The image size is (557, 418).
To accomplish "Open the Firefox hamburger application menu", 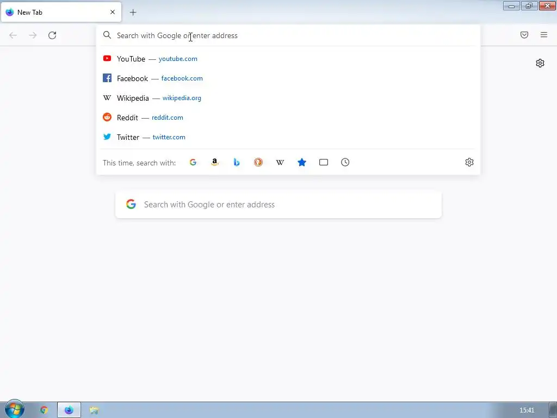I will pos(544,35).
